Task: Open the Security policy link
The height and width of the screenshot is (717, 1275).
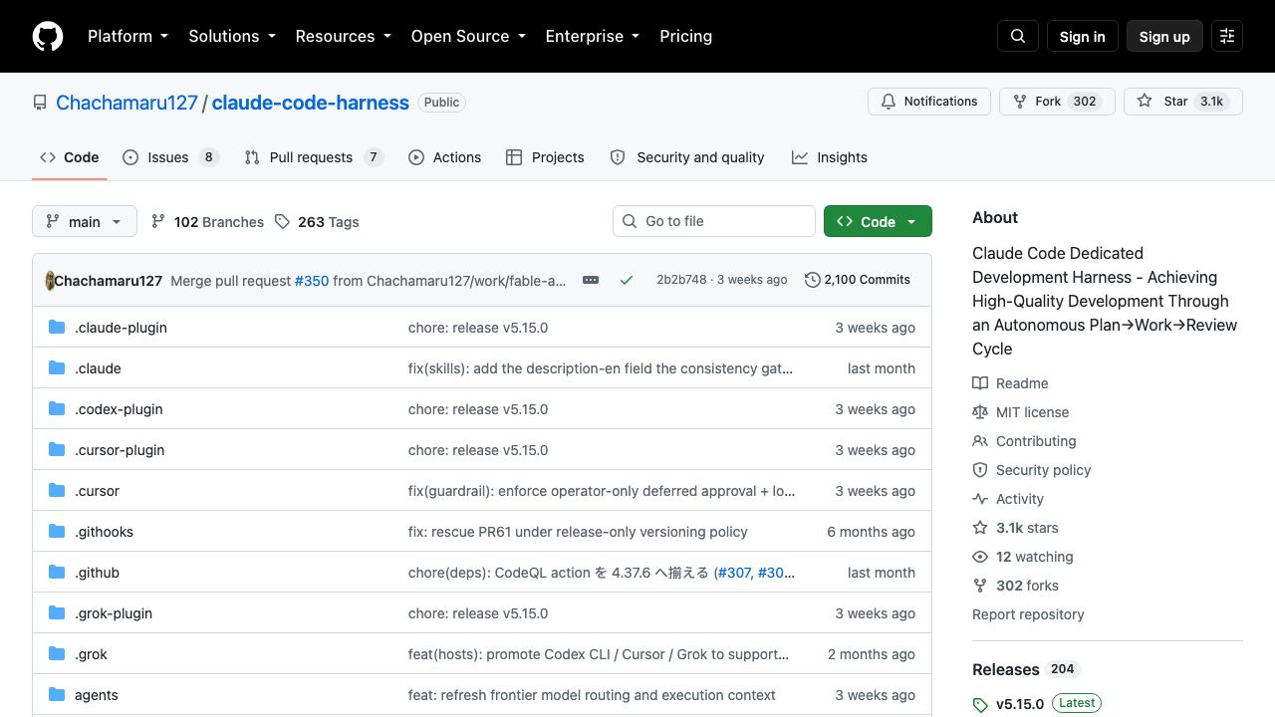Action: tap(1032, 470)
